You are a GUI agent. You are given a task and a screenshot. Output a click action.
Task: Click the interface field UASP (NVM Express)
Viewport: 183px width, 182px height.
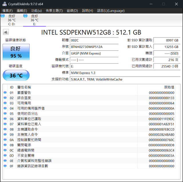[x=94, y=53]
